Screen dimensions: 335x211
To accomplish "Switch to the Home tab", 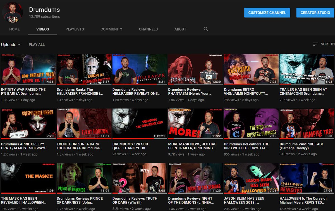I will pyautogui.click(x=15, y=29).
